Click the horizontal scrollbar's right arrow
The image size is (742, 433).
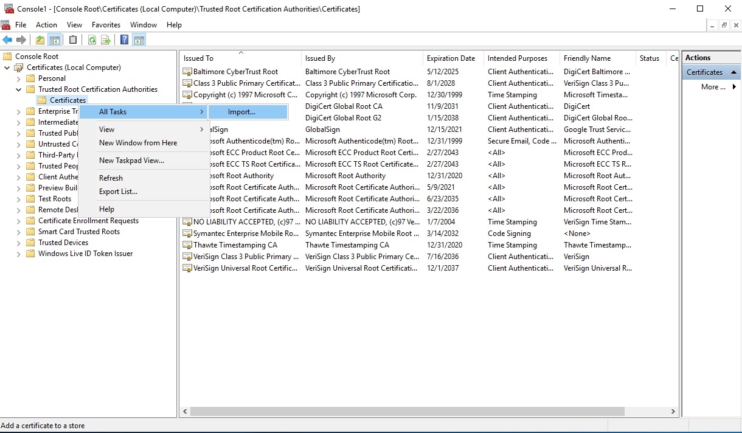point(673,412)
